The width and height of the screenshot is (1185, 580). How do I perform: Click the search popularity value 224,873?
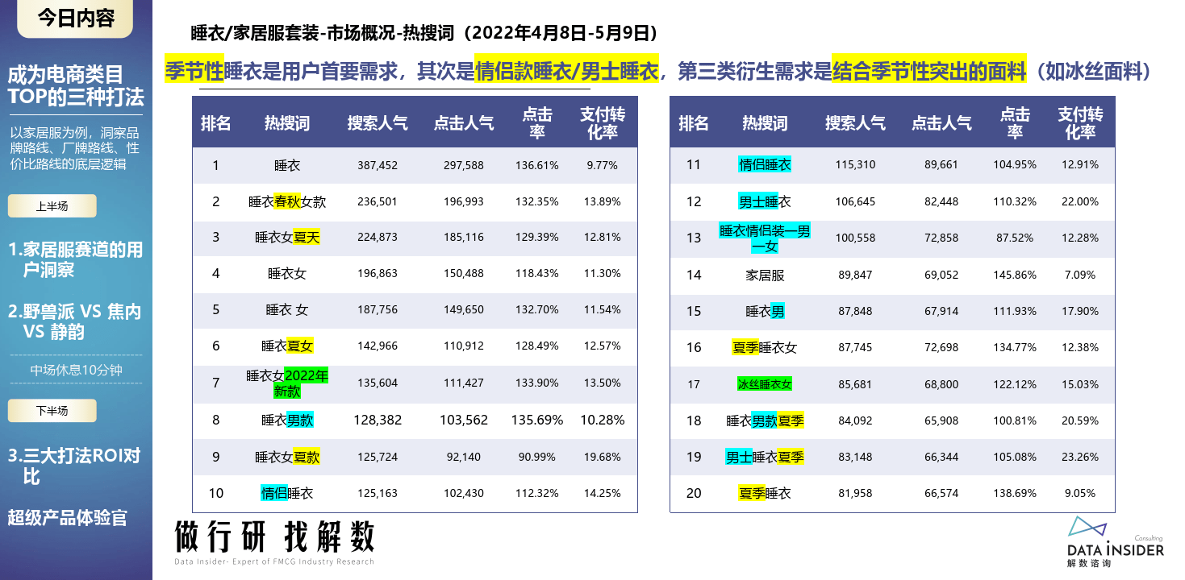coord(378,237)
